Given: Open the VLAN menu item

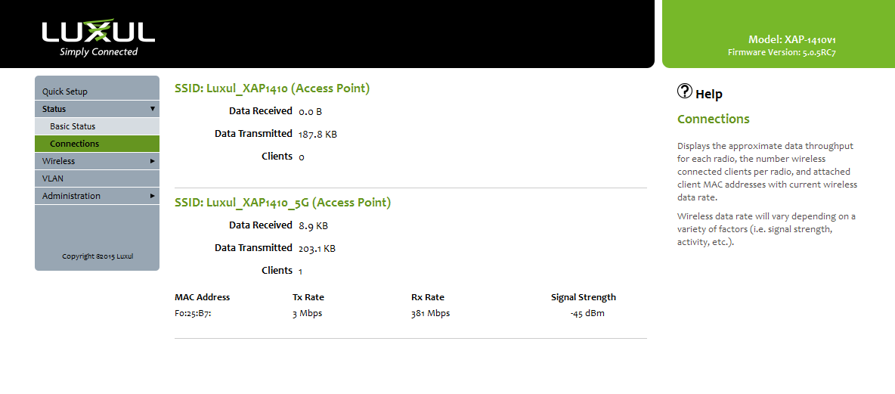Looking at the screenshot, I should coord(53,178).
